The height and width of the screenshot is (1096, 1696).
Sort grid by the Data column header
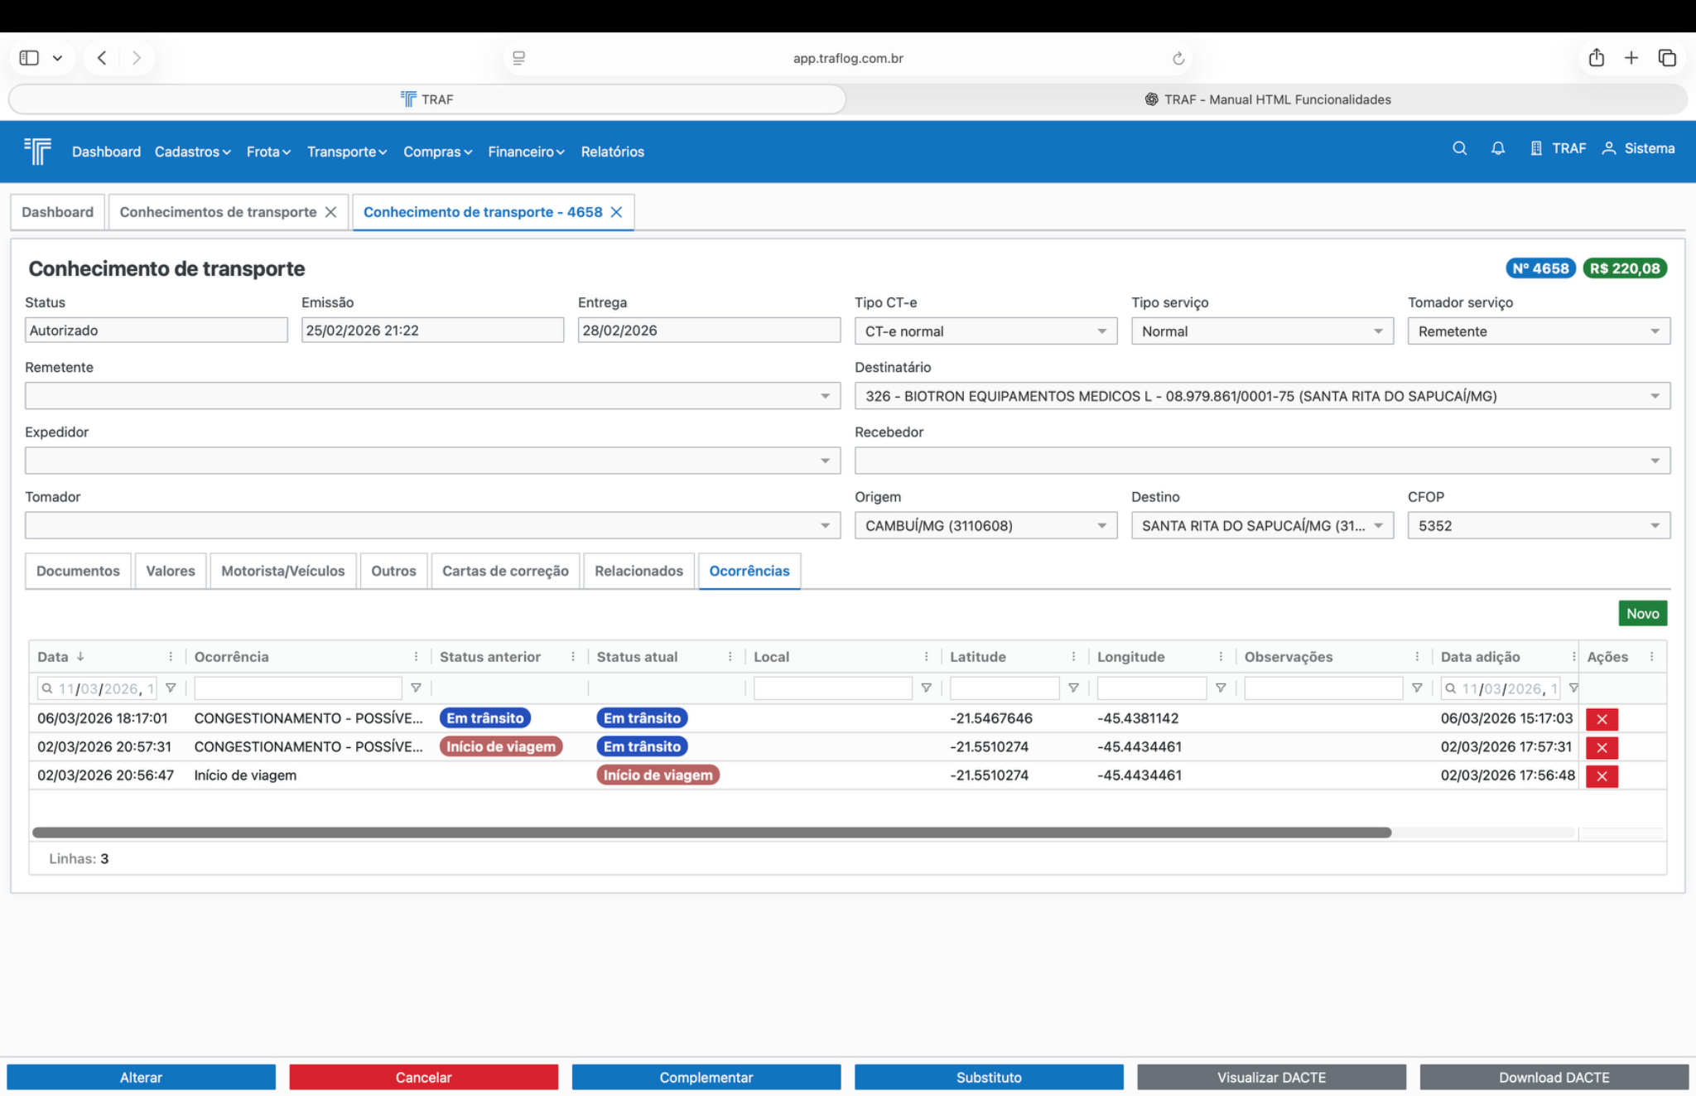53,656
